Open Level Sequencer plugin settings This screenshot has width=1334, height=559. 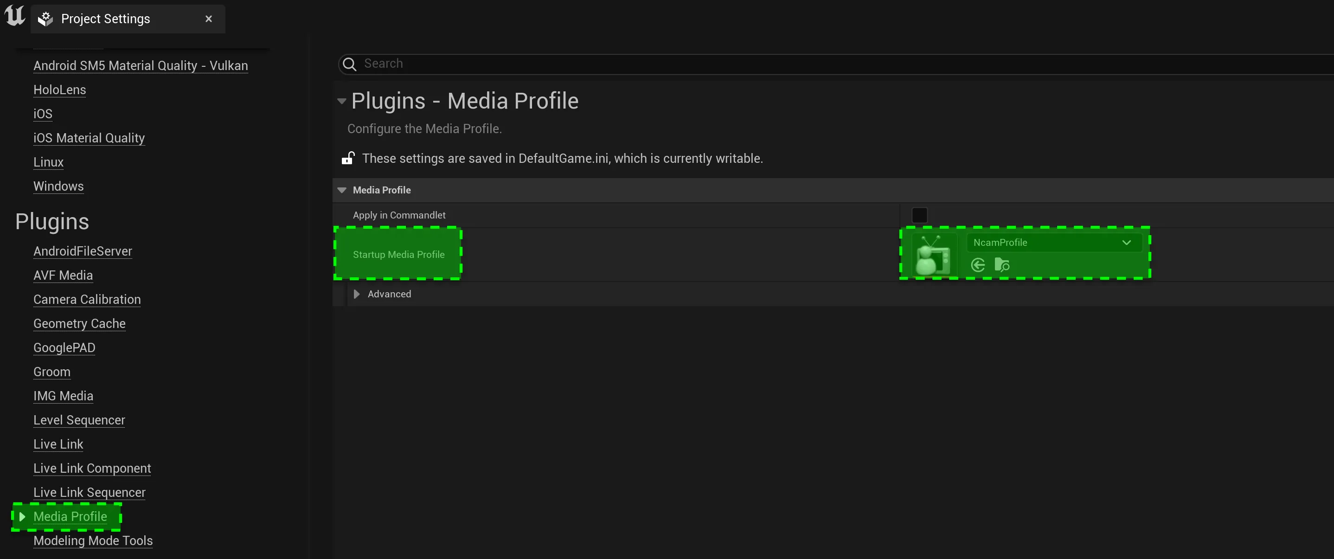79,420
